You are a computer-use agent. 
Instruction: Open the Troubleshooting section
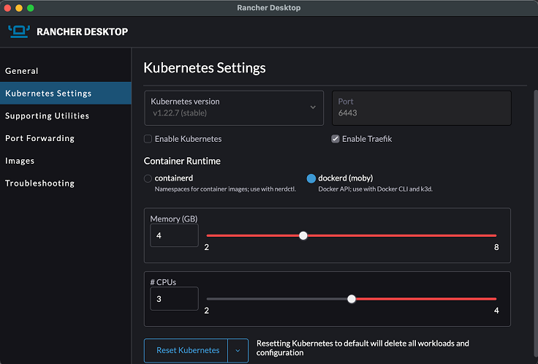(x=39, y=183)
